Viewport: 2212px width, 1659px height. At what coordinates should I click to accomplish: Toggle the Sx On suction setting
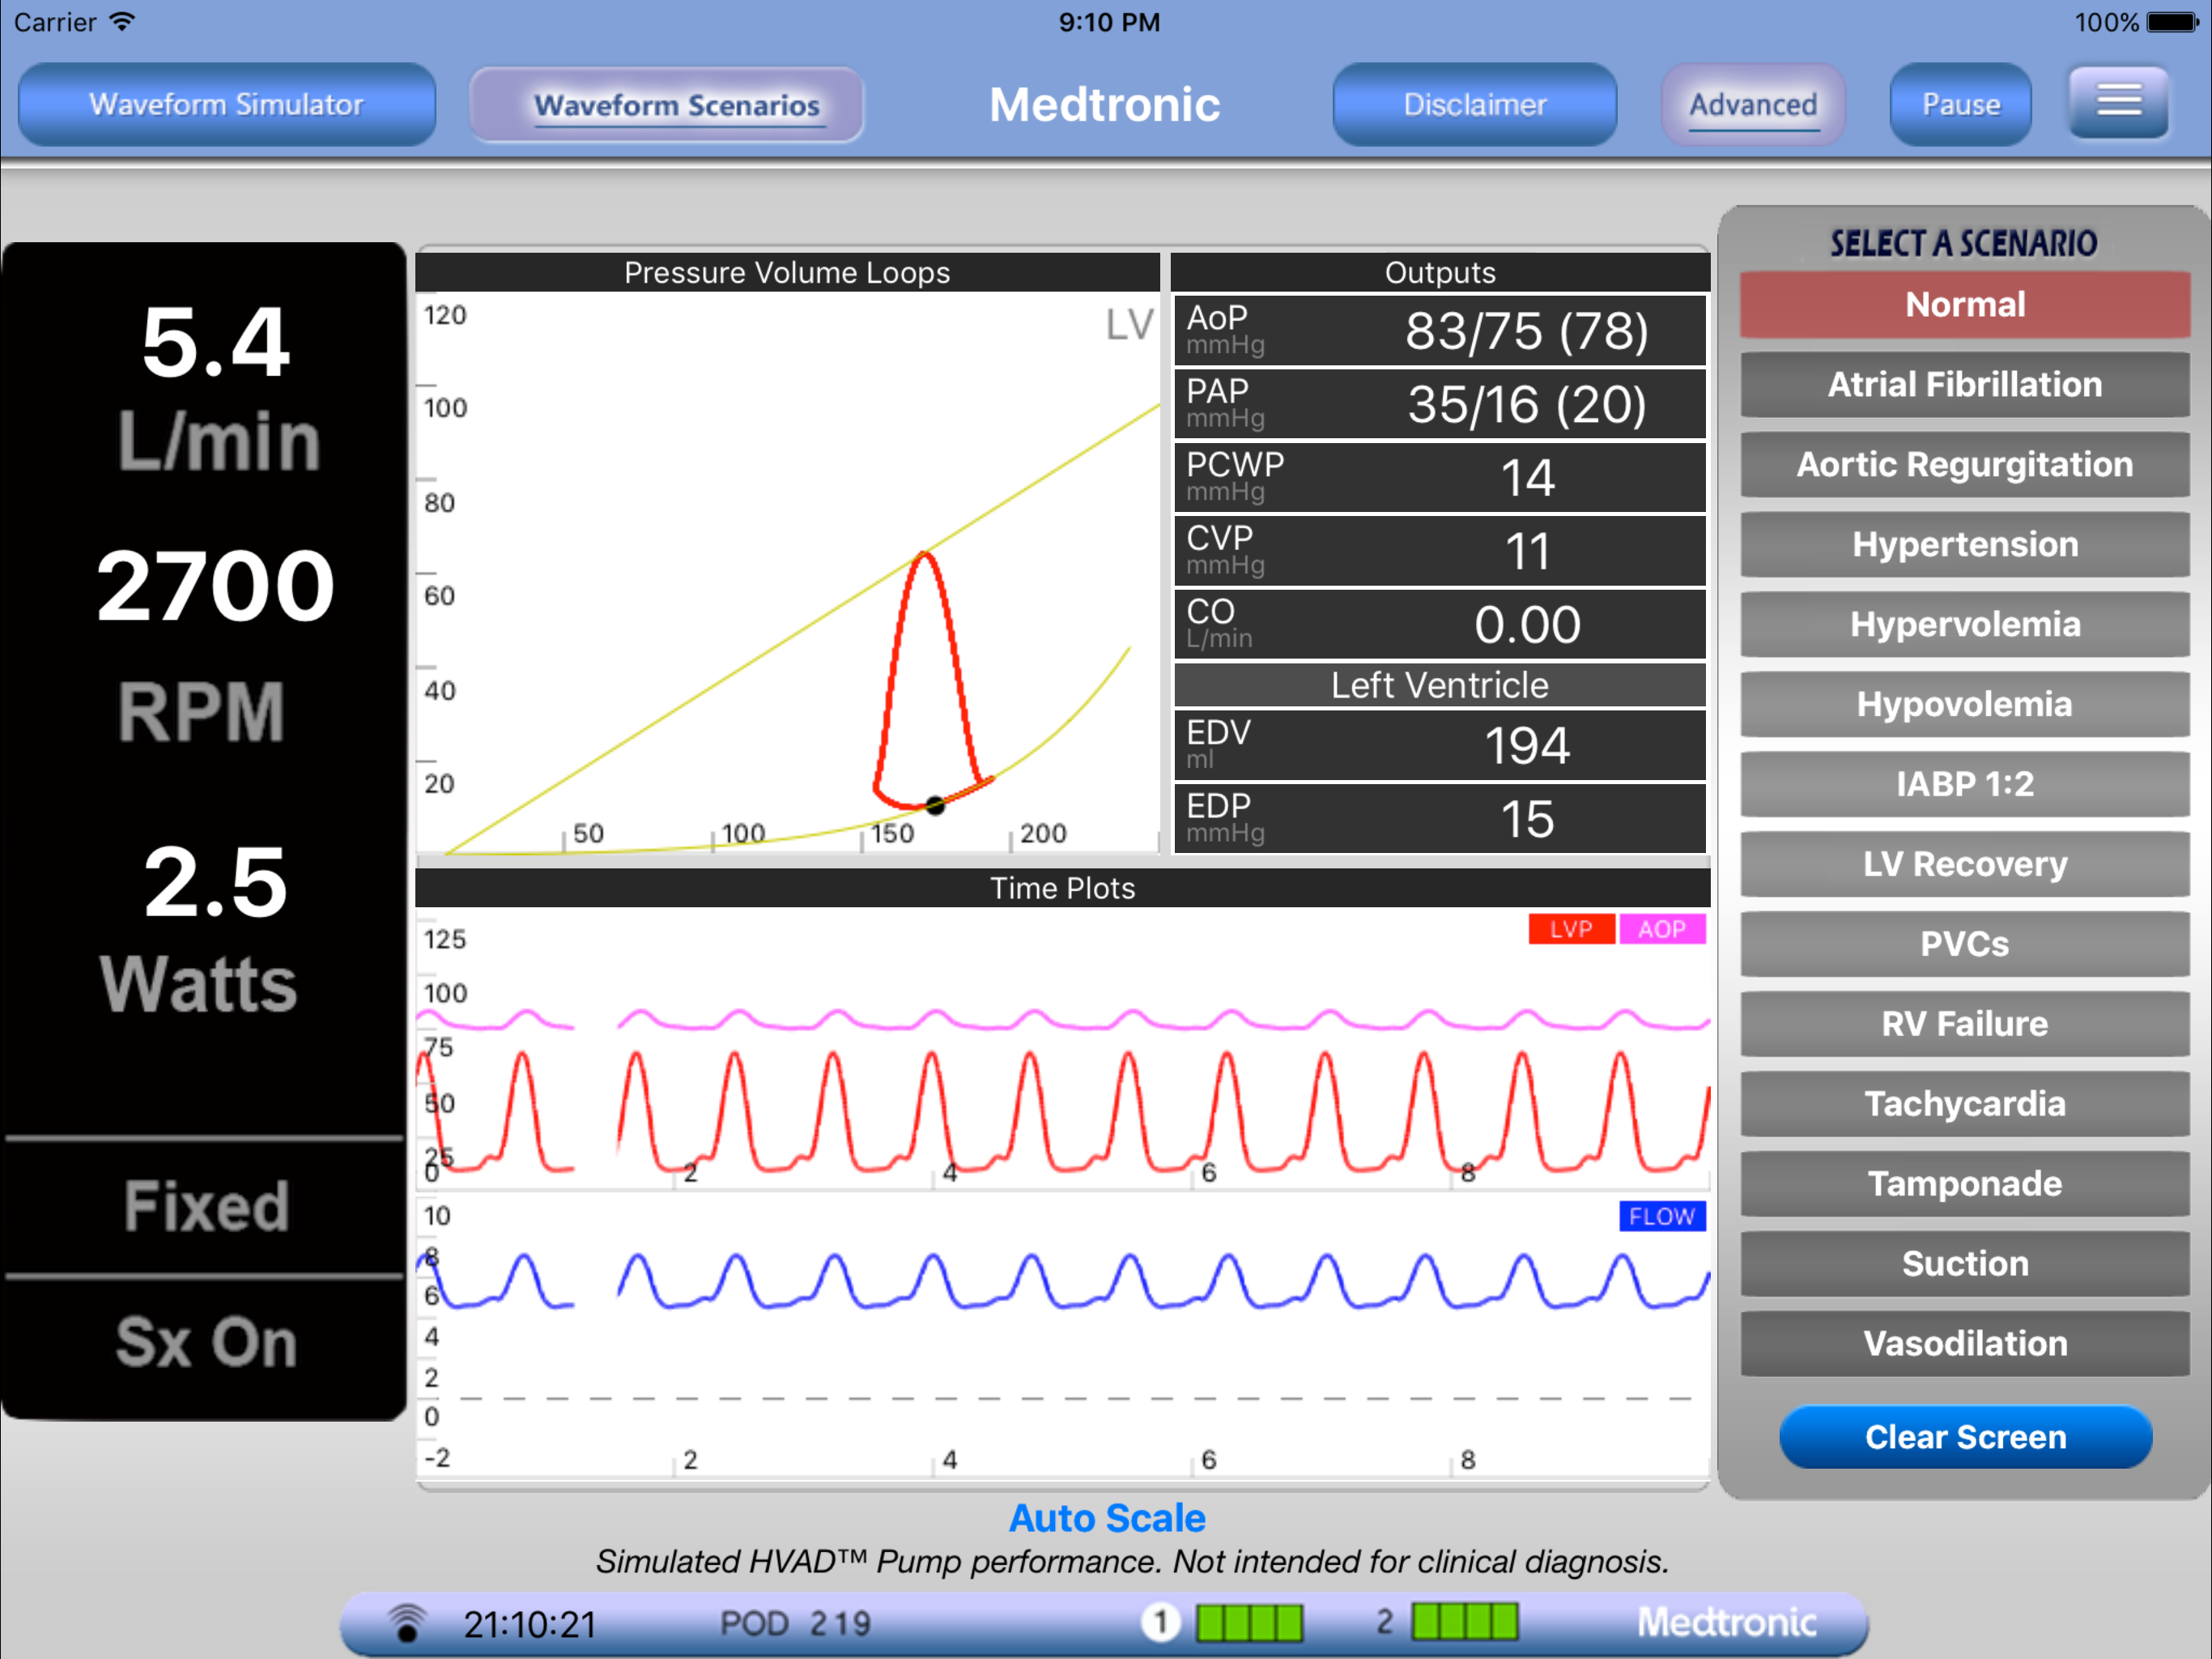205,1341
